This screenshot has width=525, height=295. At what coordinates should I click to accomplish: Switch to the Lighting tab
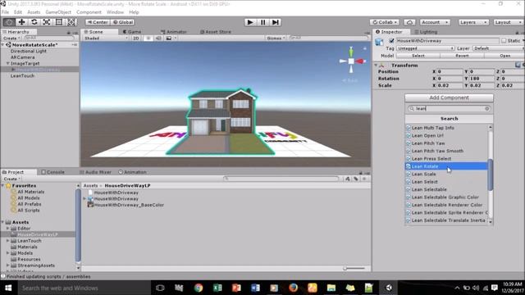tap(426, 32)
